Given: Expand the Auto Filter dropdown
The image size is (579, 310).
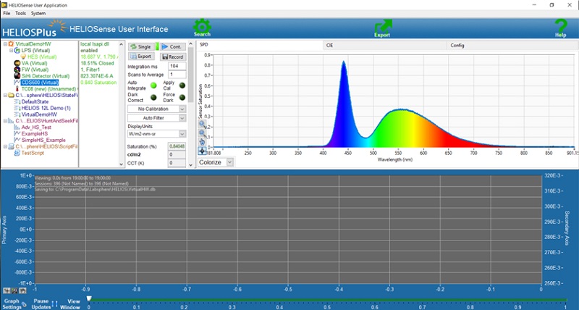Looking at the screenshot, I should point(156,118).
